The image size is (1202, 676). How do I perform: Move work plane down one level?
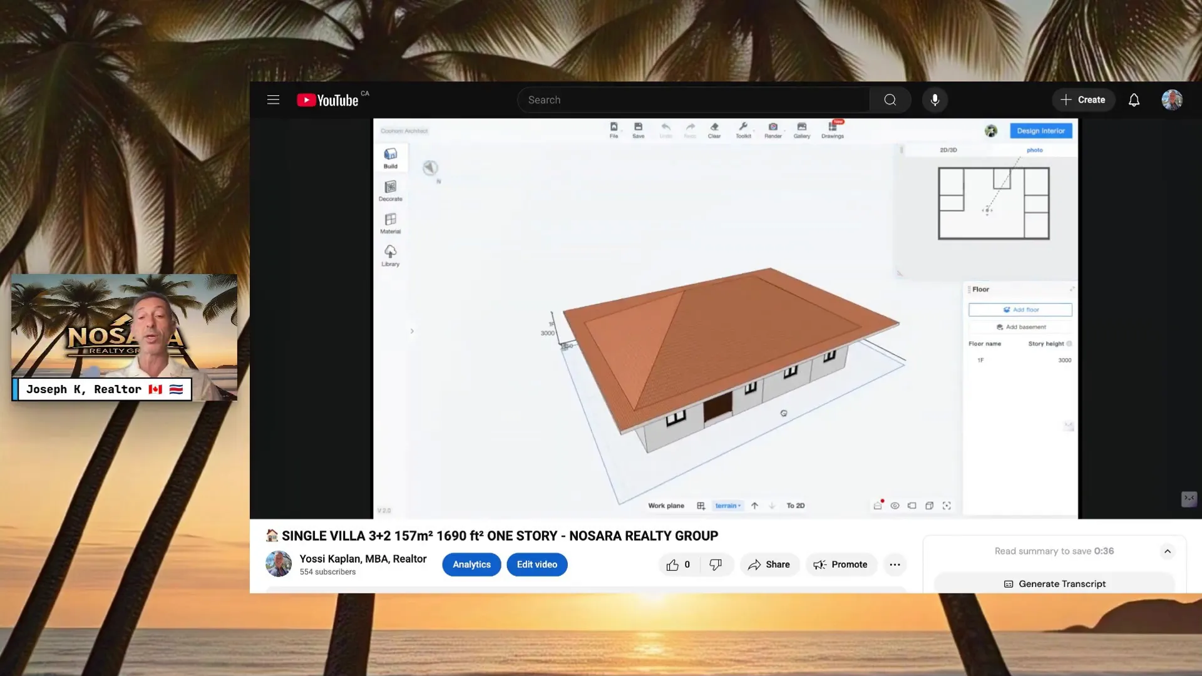pos(772,506)
